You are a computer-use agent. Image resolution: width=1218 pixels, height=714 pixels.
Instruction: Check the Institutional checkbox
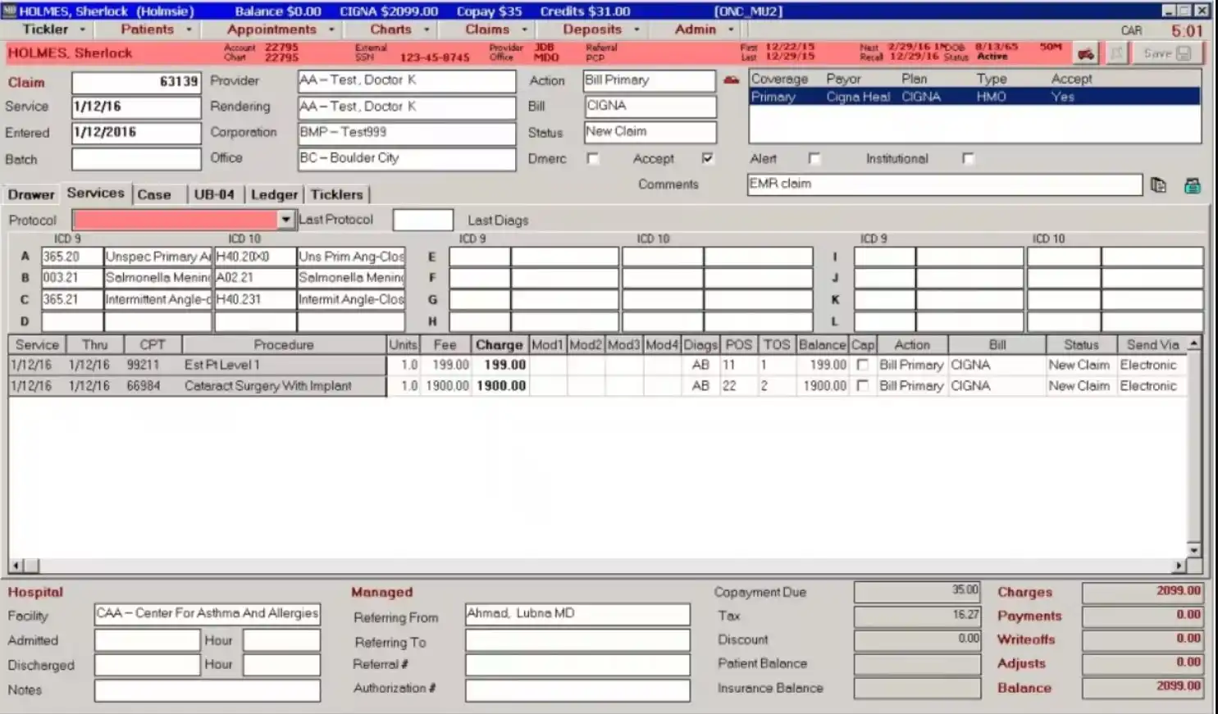[969, 158]
